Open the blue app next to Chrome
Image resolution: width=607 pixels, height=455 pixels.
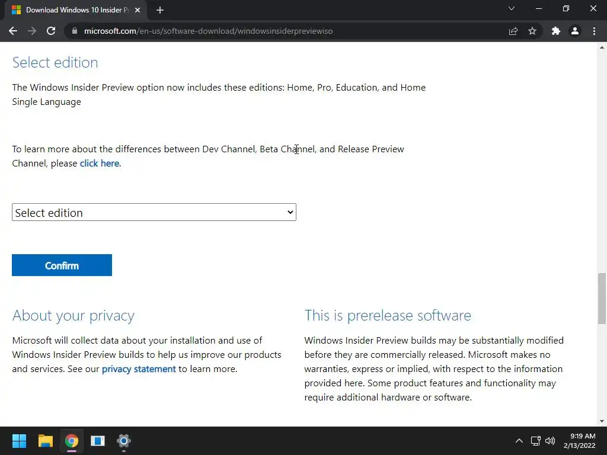98,441
